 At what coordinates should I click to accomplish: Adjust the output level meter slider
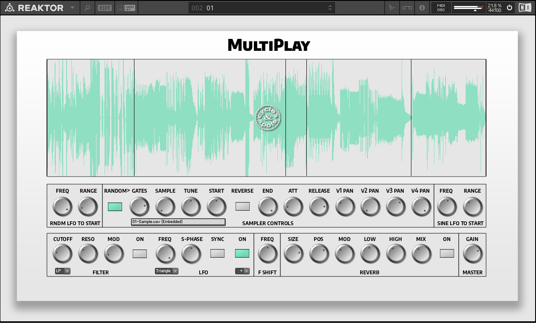469,8
